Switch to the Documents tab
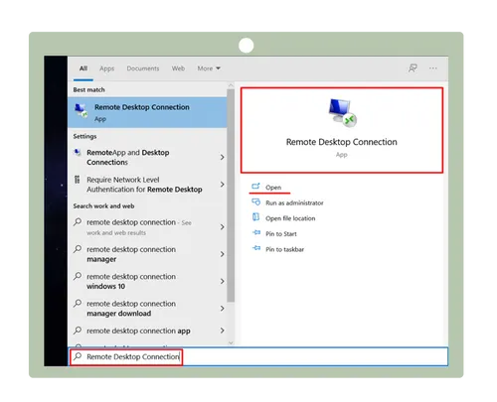Viewport: 497px width, 402px height. click(143, 68)
